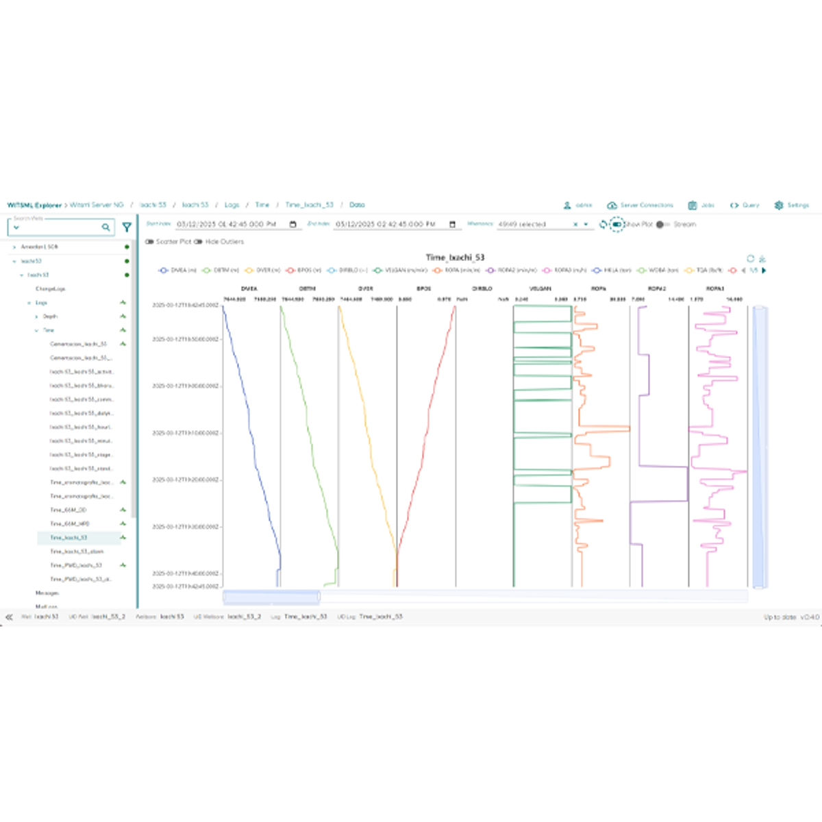Image resolution: width=822 pixels, height=822 pixels.
Task: Select ChangeLogs tree item
Action: tap(51, 288)
